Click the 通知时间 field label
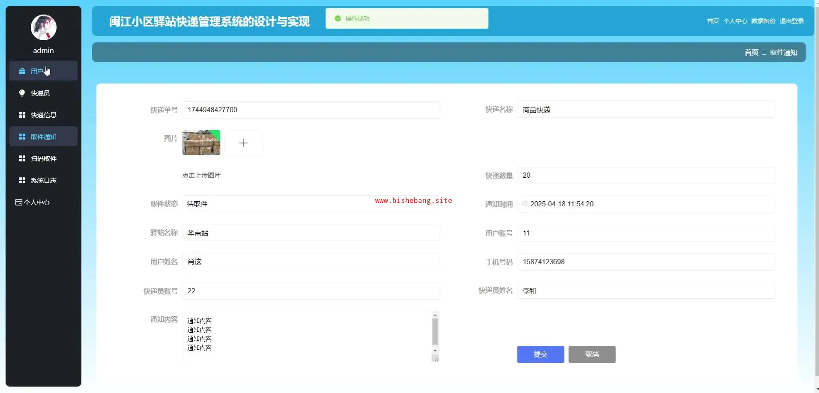The image size is (819, 393). click(x=499, y=204)
